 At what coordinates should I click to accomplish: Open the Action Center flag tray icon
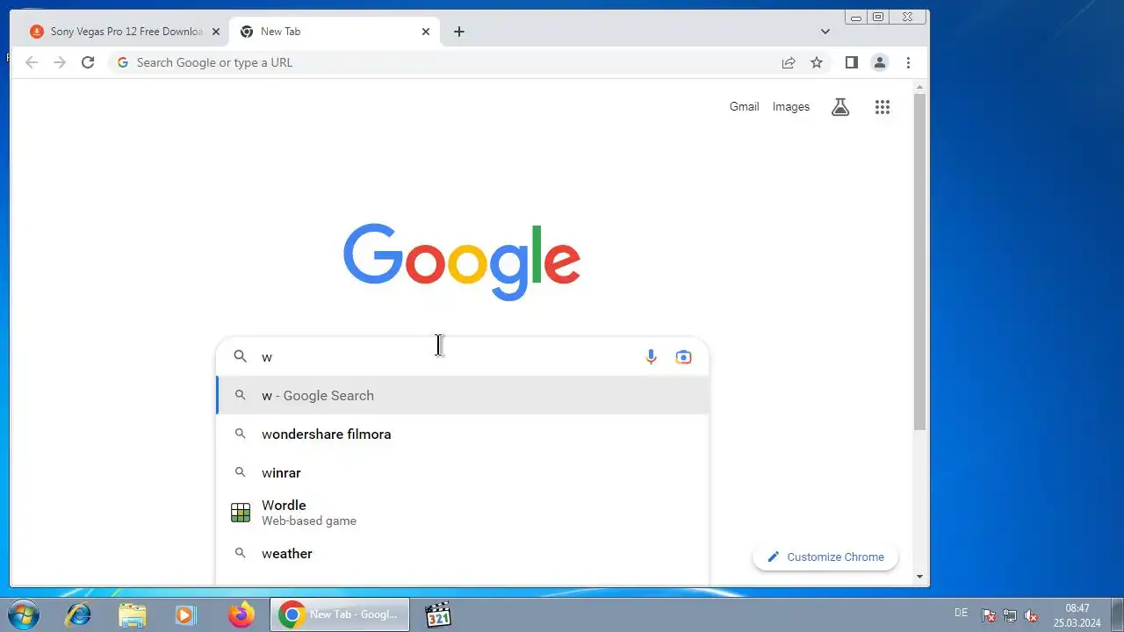(988, 615)
